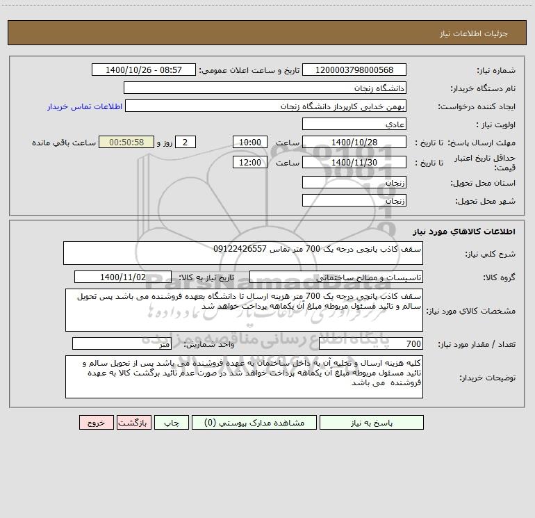This screenshot has width=535, height=518.
Task: Click the section title اطلاعات کالاهای مورد نیاز
Action: pos(464,232)
